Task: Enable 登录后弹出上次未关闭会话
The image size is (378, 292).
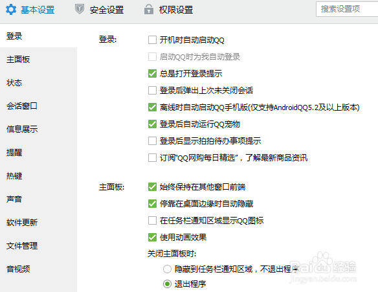Action: pyautogui.click(x=152, y=91)
